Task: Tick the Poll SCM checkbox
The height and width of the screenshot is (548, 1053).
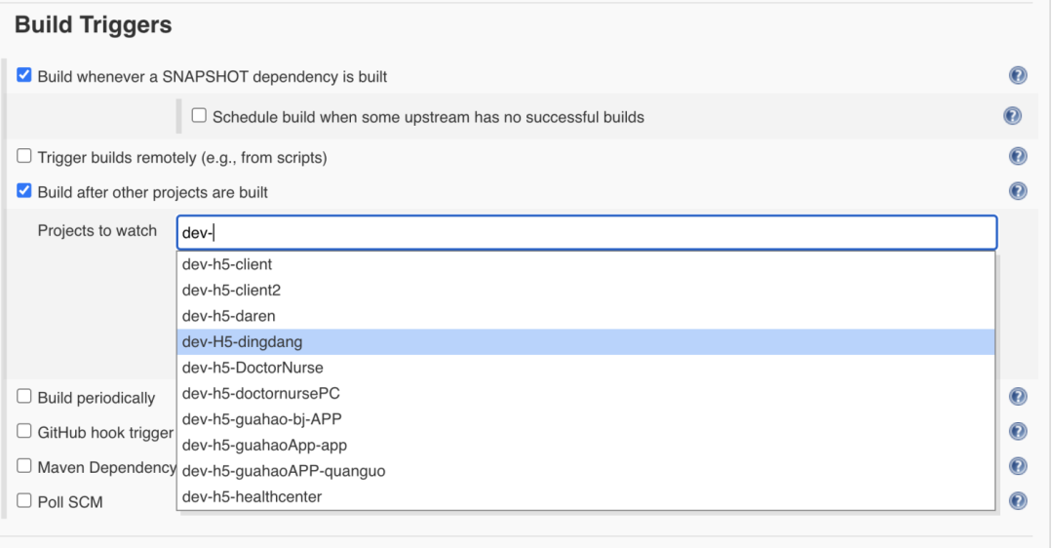Action: [x=24, y=500]
